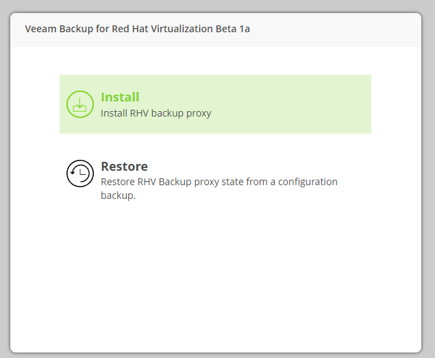This screenshot has height=358, width=435.
Task: Click the circular outline of Install icon
Action: pos(67,104)
